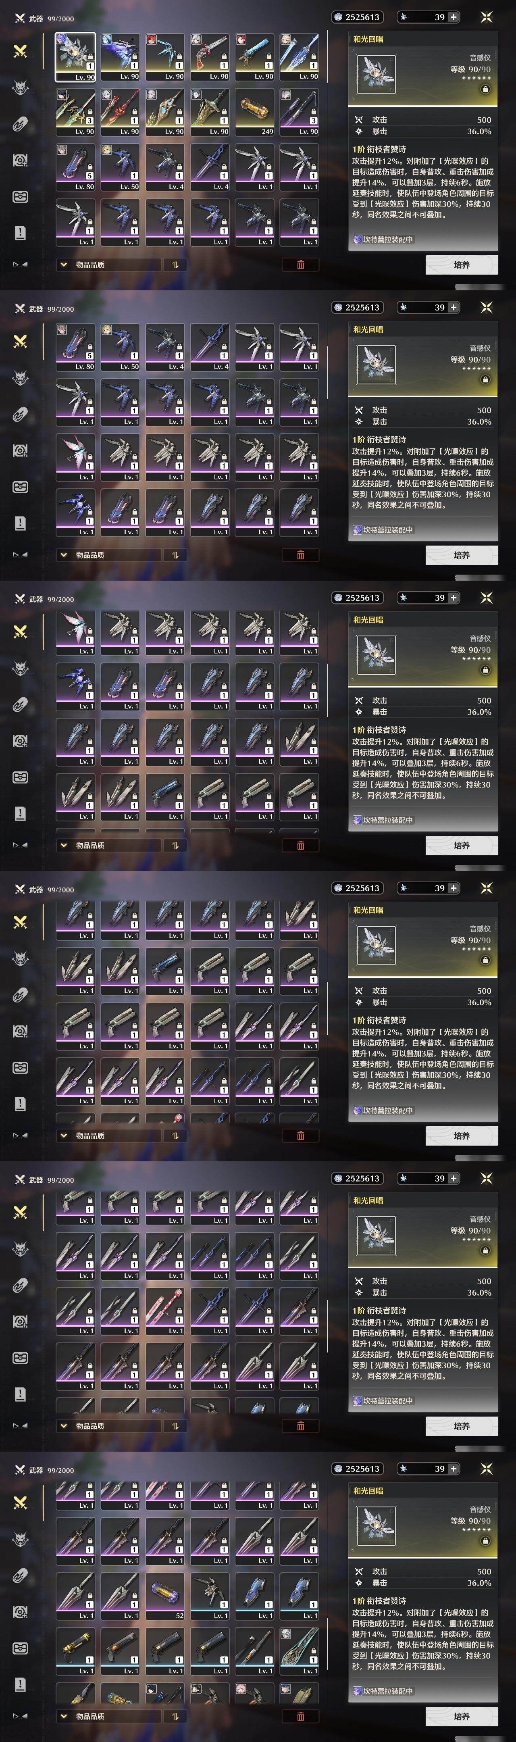Toggle the lock on 和光回唱 in topmost detail card
The height and width of the screenshot is (1742, 516).
tap(485, 89)
